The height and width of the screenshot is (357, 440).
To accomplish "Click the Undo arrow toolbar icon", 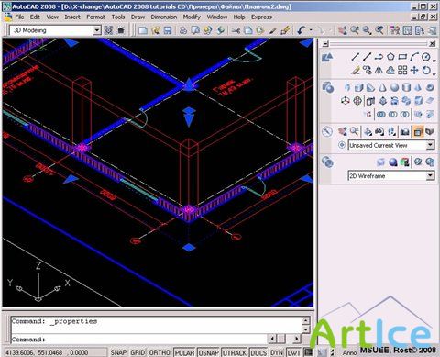I will [302, 30].
